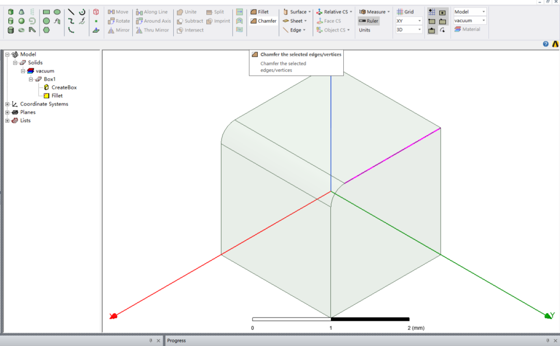Select the Draw Cylinder tool icon

point(11,21)
